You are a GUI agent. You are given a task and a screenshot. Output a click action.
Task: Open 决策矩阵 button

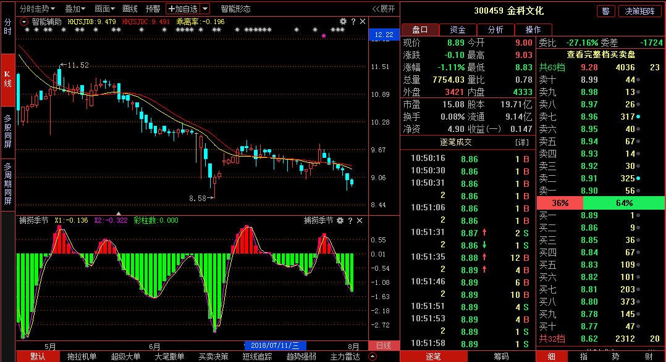639,11
